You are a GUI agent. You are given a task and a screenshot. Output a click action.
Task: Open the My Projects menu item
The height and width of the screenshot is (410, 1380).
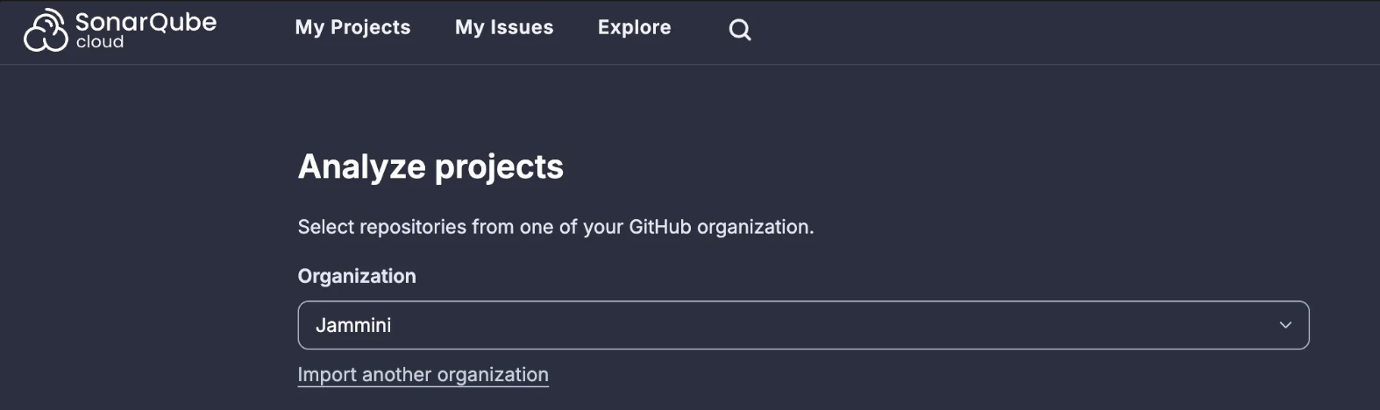[x=352, y=28]
